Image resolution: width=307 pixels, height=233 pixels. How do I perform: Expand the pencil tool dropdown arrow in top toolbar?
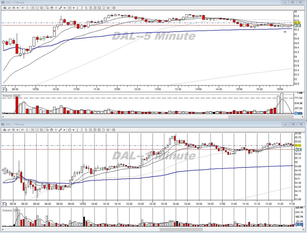pyautogui.click(x=64, y=8)
